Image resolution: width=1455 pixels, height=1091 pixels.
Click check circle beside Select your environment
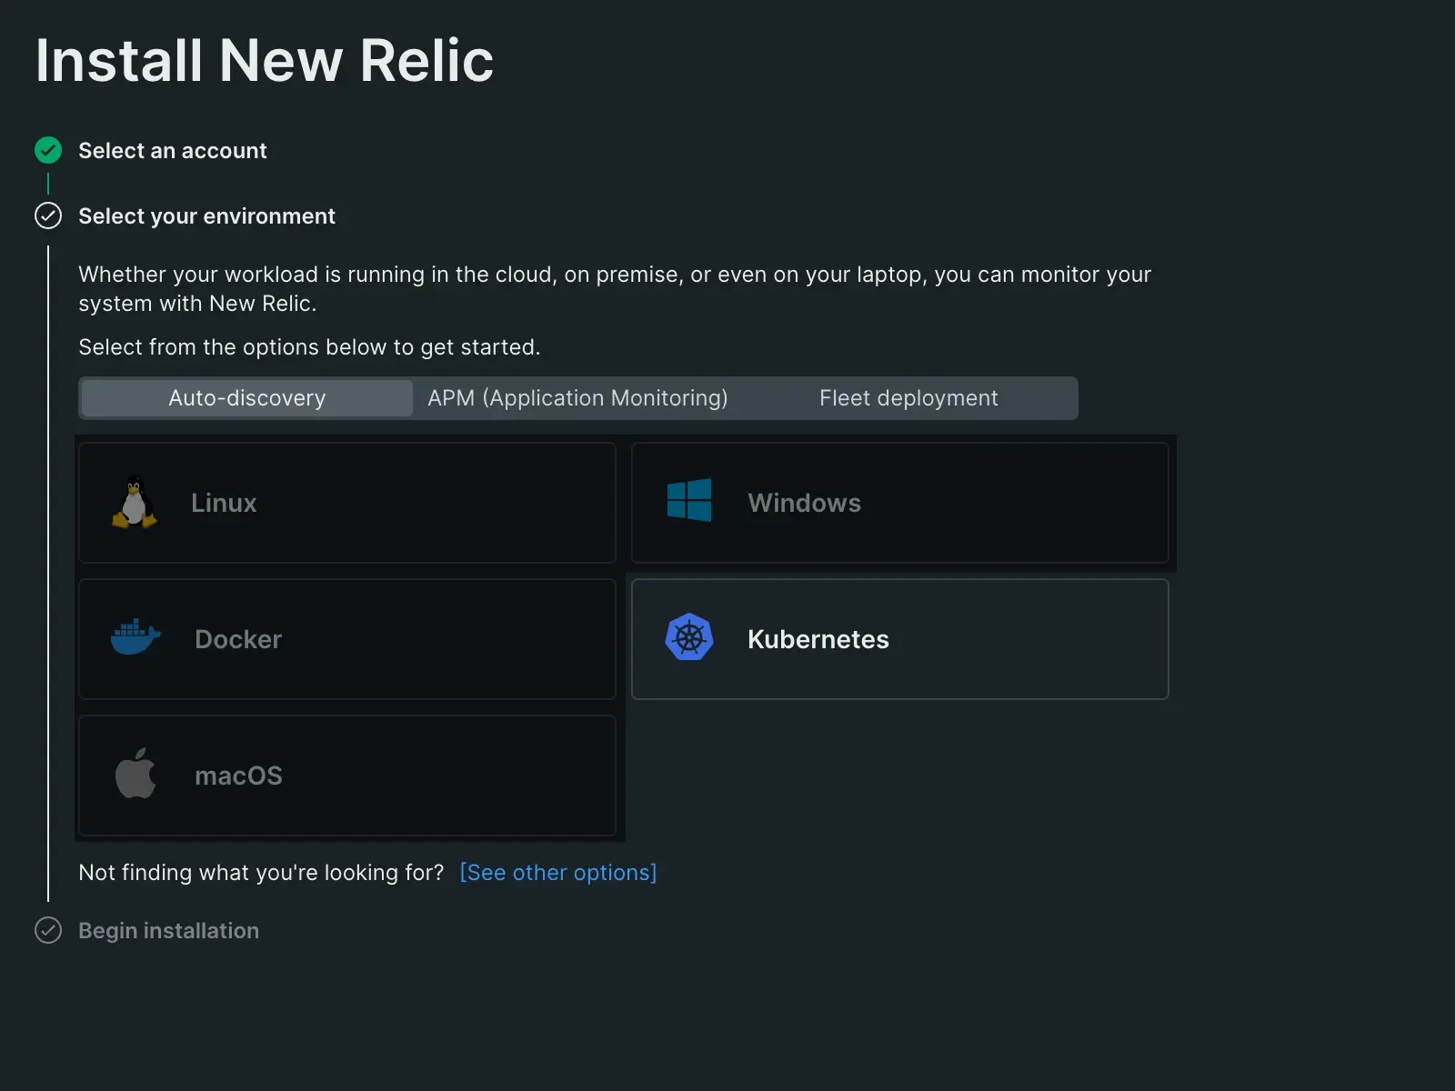click(48, 215)
